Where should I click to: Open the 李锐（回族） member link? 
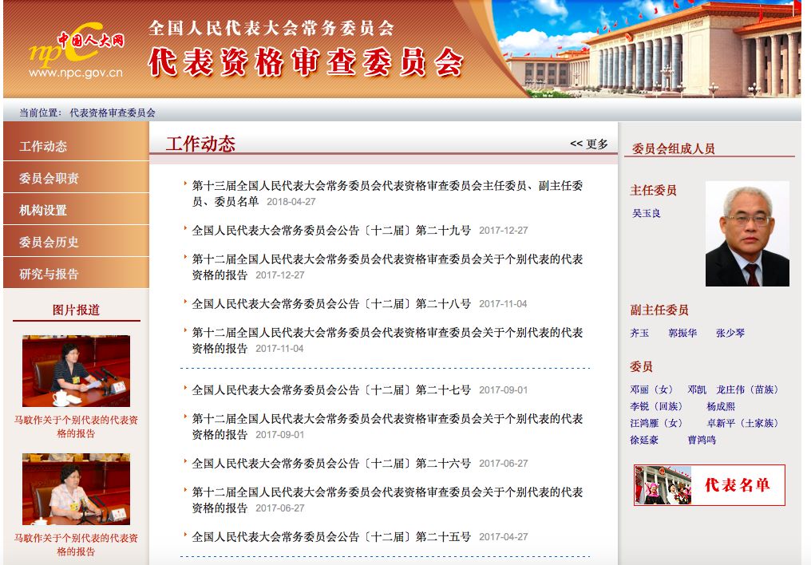pos(656,406)
